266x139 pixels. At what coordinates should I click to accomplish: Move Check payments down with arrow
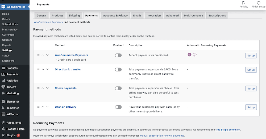47,88
